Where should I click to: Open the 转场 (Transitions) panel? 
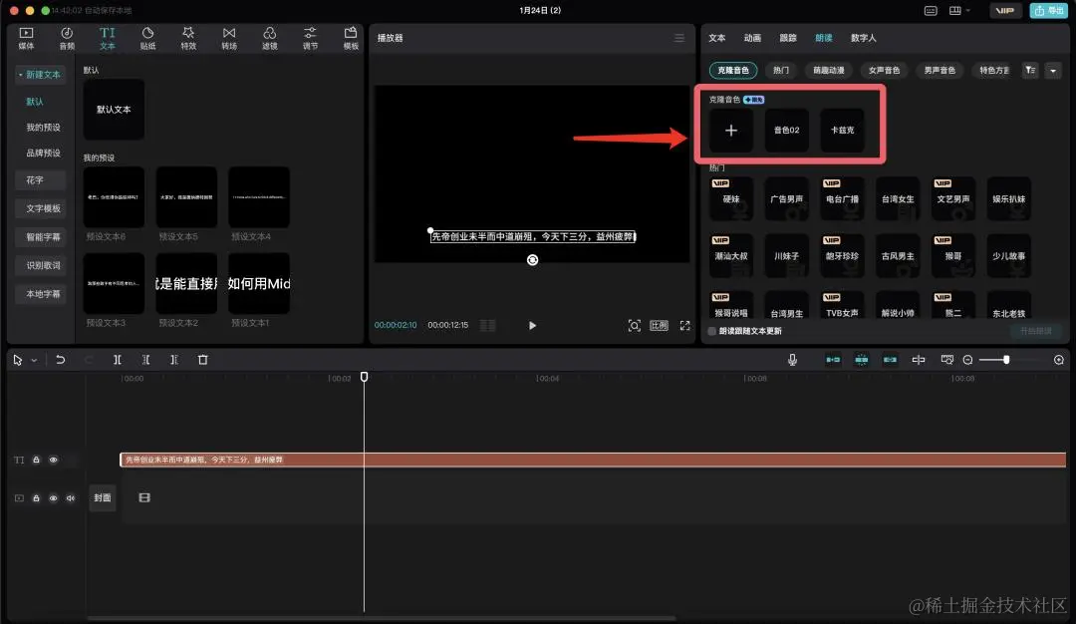click(229, 39)
